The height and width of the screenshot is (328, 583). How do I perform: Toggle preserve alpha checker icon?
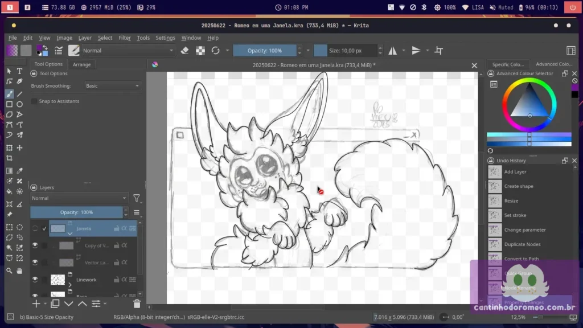(x=200, y=51)
